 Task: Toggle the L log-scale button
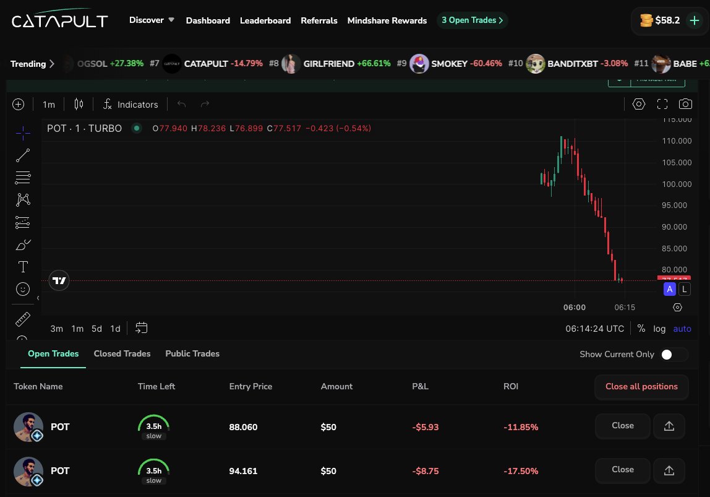coord(684,289)
